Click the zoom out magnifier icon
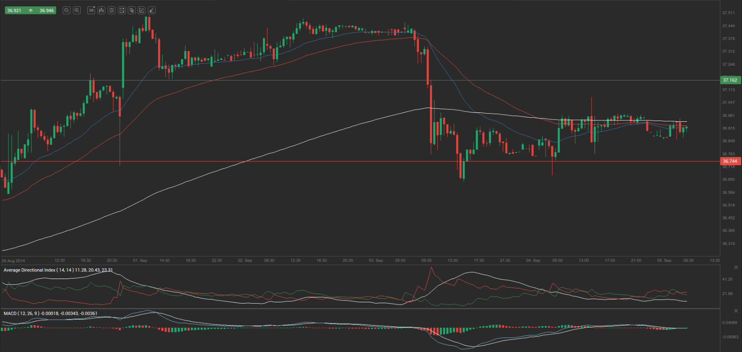Viewport: 742px width, 352px height. click(66, 10)
